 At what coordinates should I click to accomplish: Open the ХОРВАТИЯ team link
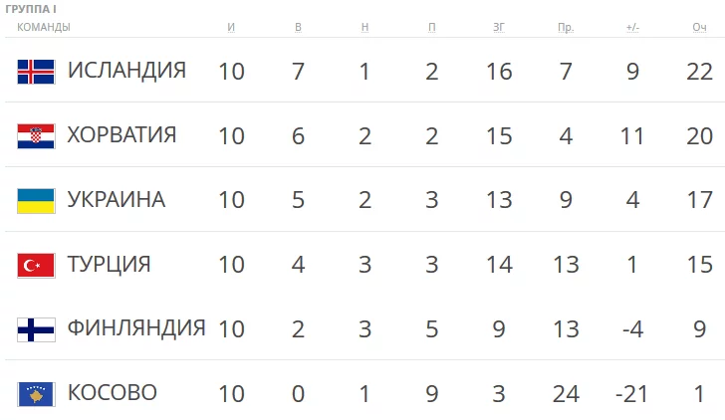pos(121,134)
